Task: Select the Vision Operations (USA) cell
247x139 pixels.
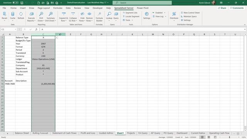Action: tap(43, 59)
